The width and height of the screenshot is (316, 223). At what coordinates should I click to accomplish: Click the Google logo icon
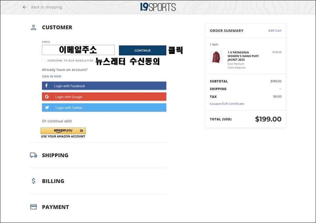click(x=47, y=97)
